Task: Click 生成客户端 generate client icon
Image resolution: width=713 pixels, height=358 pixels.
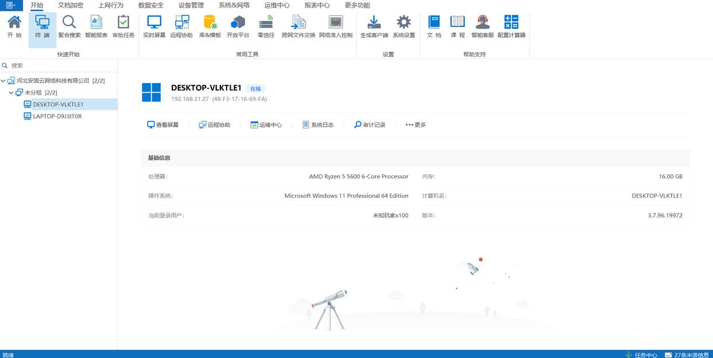Action: 374,27
